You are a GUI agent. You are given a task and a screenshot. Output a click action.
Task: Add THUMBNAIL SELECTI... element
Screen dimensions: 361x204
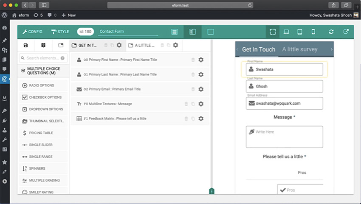[x=43, y=121]
